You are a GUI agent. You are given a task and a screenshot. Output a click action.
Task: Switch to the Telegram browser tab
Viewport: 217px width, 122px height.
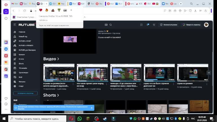click(x=53, y=4)
